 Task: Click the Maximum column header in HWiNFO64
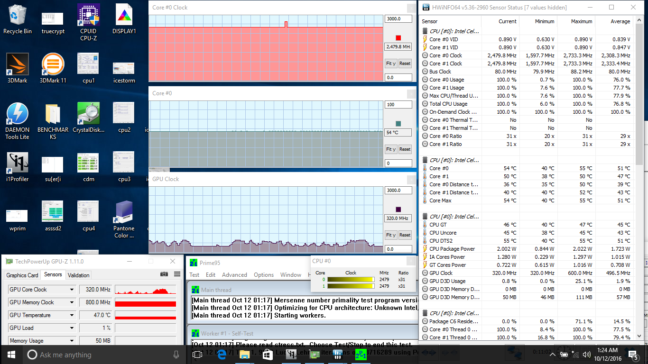click(576, 21)
